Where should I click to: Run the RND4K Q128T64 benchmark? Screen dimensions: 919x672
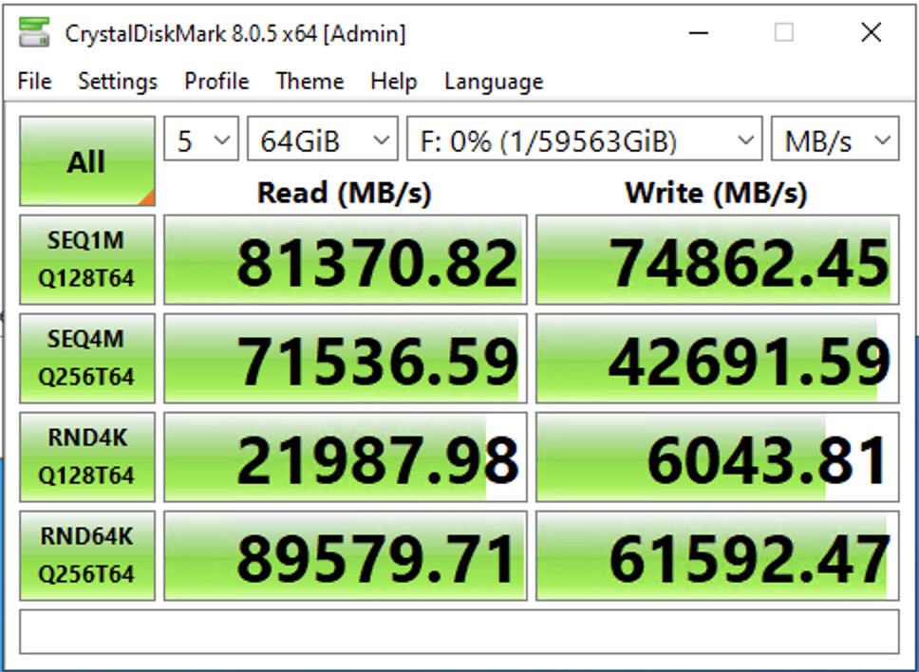point(86,457)
